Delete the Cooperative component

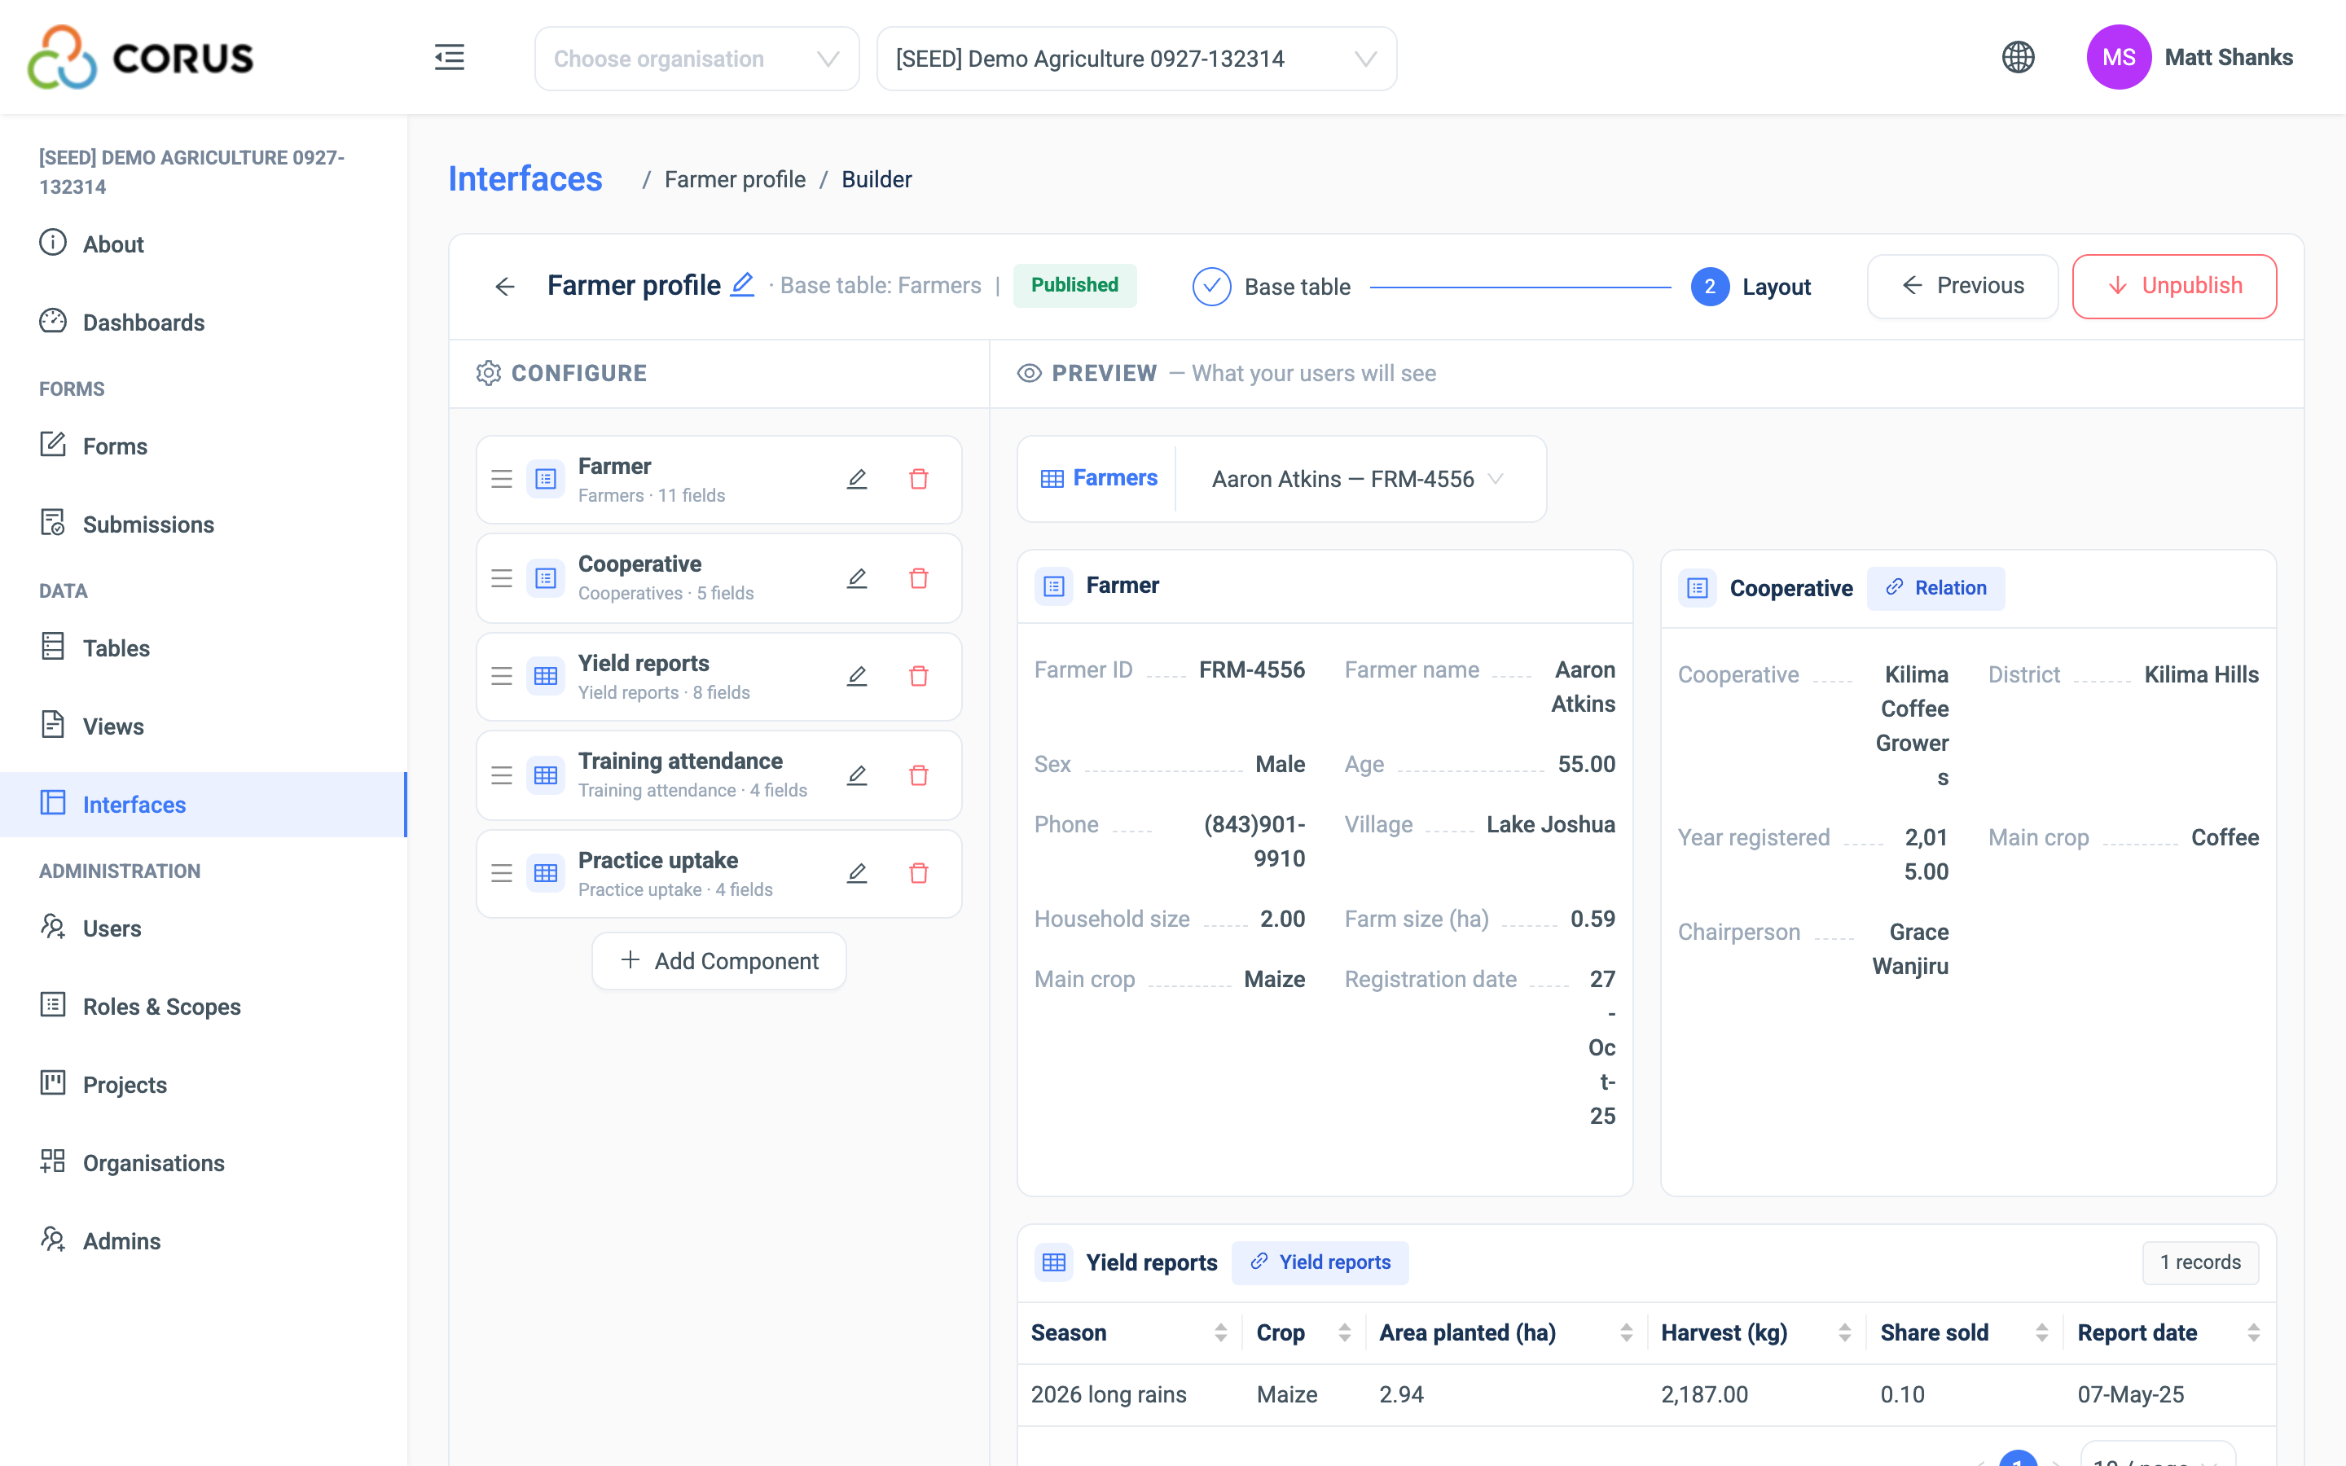pos(919,578)
